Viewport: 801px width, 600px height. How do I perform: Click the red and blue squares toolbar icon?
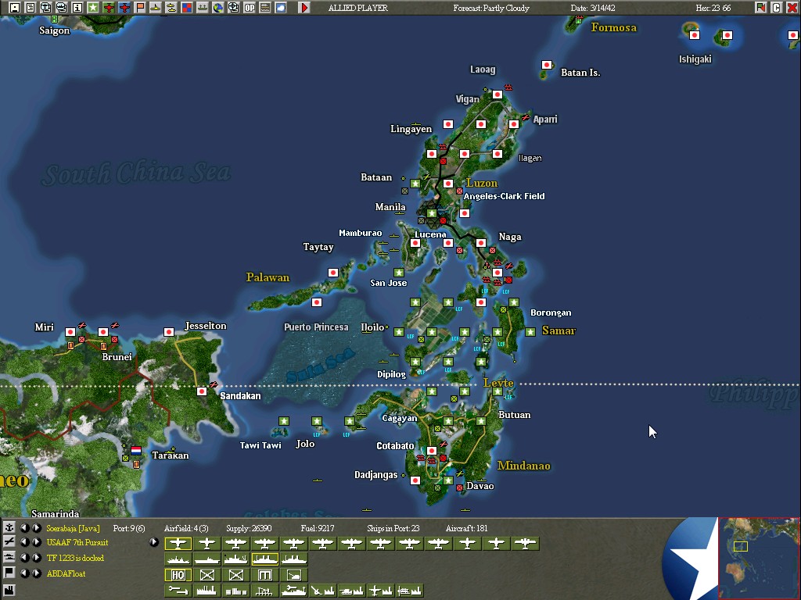click(x=186, y=8)
